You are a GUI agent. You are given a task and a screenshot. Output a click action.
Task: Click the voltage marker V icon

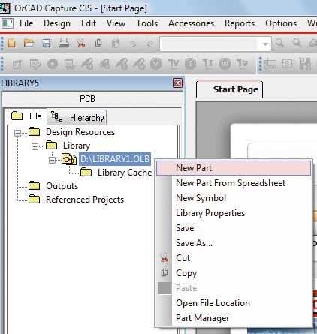(155, 64)
